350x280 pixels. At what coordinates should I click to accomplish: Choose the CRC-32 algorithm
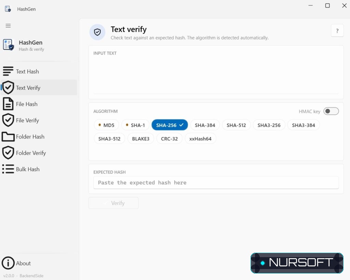pyautogui.click(x=169, y=138)
